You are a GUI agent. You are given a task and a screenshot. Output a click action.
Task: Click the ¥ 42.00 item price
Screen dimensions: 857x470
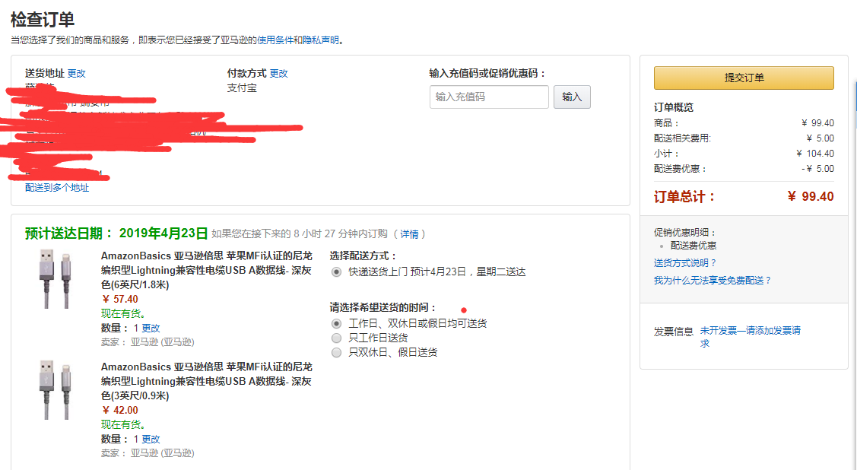tap(120, 410)
